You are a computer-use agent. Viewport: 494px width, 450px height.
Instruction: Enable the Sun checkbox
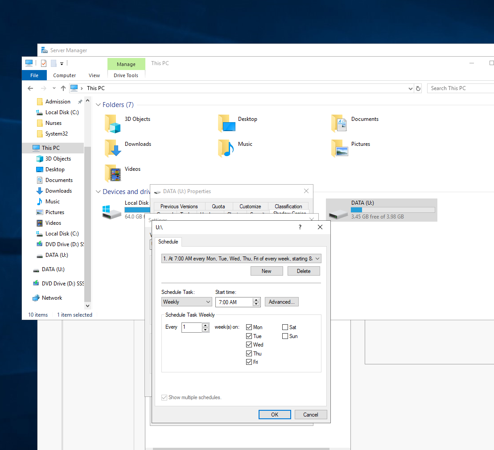[x=285, y=336]
